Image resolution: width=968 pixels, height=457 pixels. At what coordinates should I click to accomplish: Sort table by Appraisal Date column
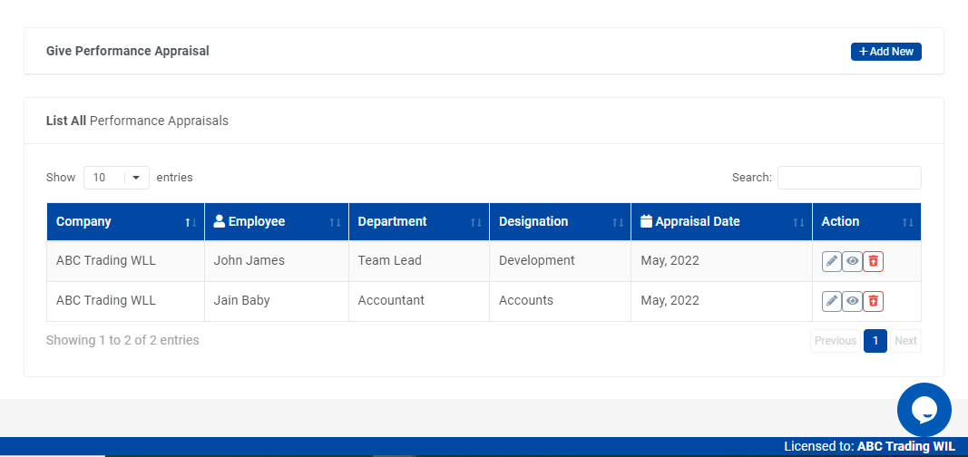pyautogui.click(x=720, y=222)
